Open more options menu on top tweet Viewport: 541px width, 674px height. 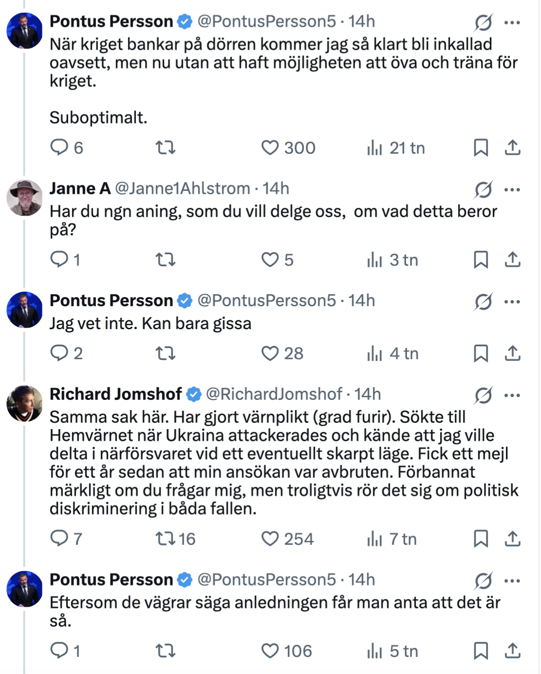[512, 22]
